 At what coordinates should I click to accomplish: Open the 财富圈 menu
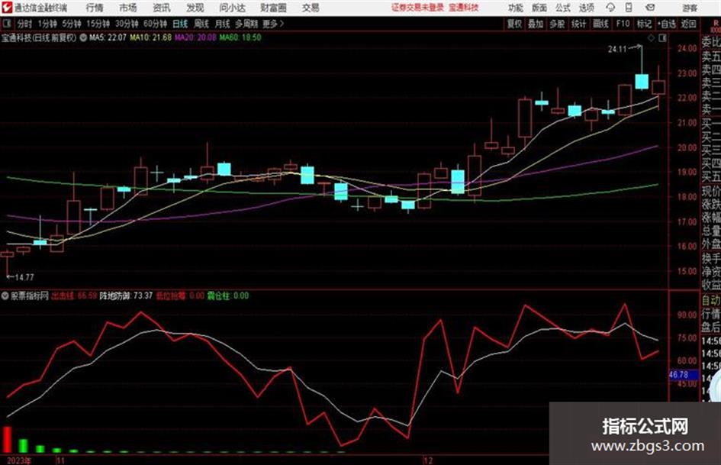273,8
